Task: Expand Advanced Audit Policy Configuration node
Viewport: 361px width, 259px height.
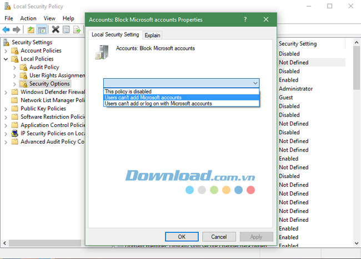Action: click(6, 142)
